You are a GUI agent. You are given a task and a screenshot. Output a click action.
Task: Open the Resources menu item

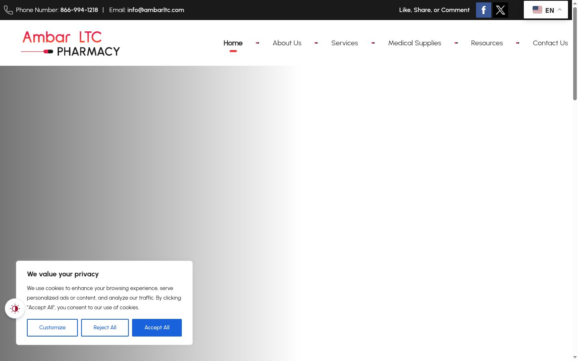coord(487,43)
